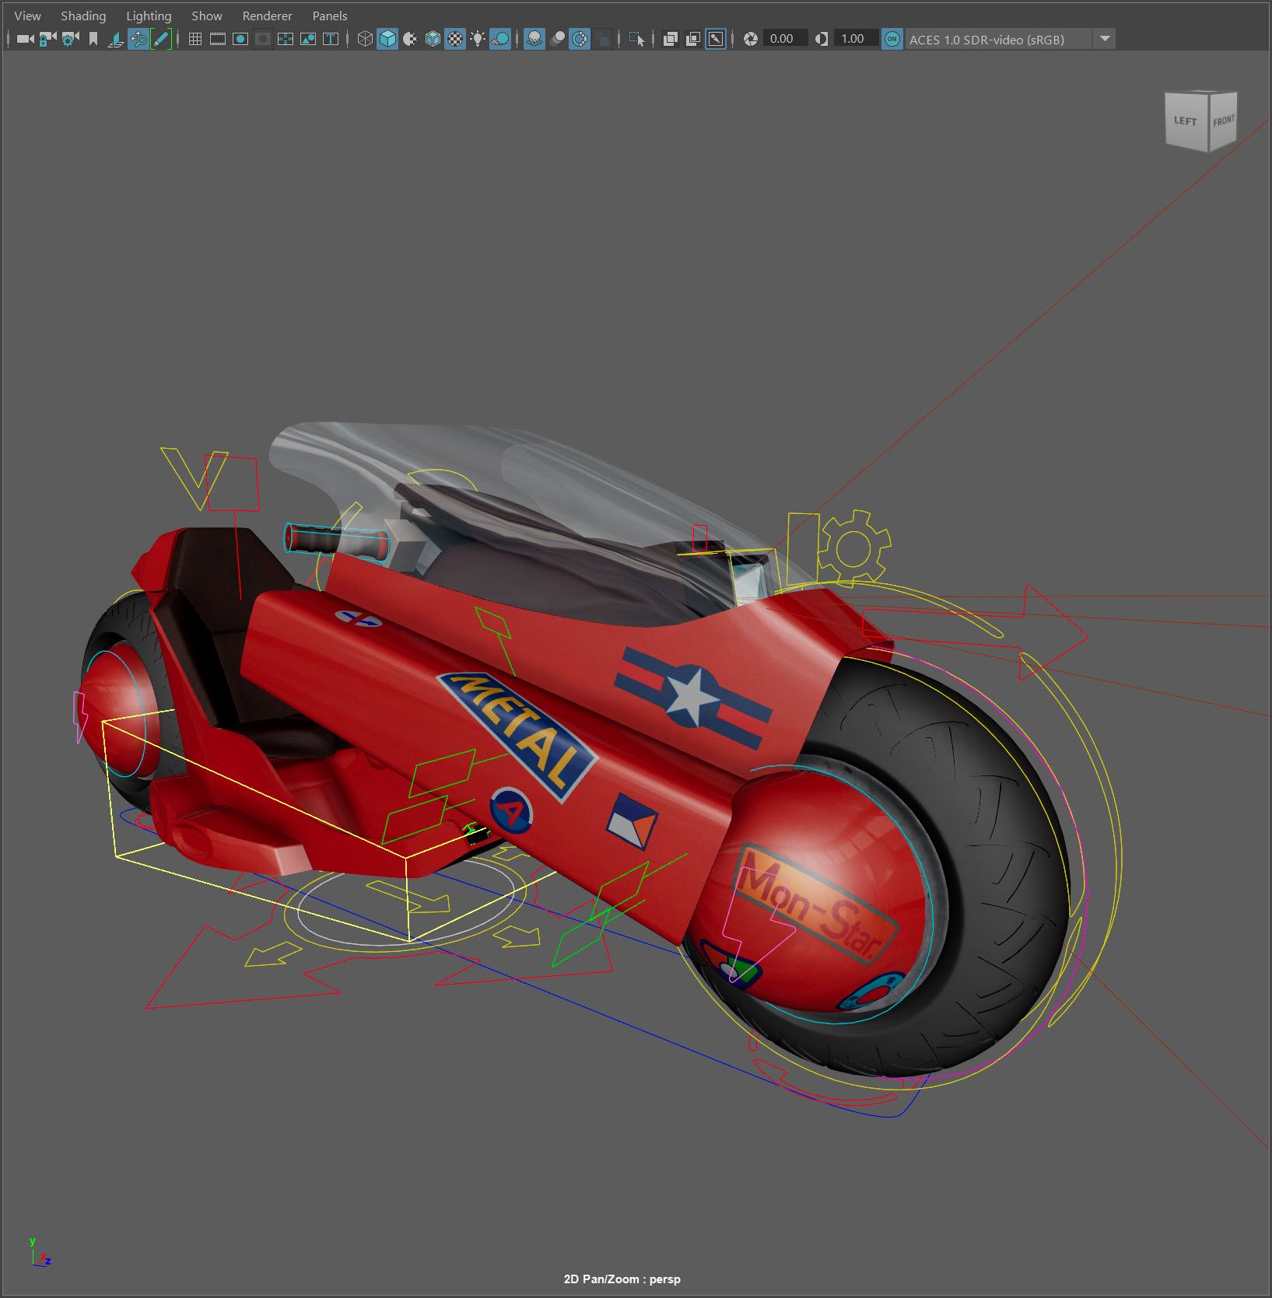Screen dimensions: 1272x1298
Task: Click the Lock Camera icon
Action: (x=47, y=39)
